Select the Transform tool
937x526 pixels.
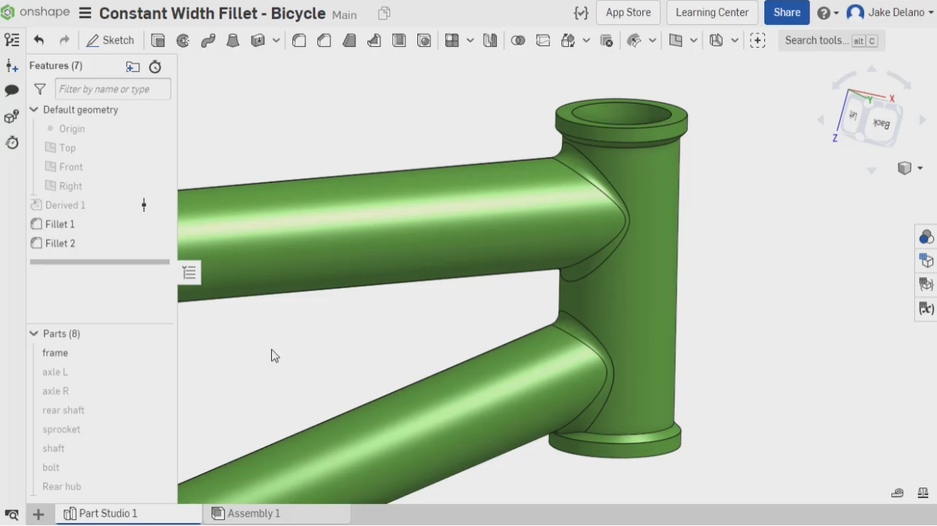[x=567, y=41]
